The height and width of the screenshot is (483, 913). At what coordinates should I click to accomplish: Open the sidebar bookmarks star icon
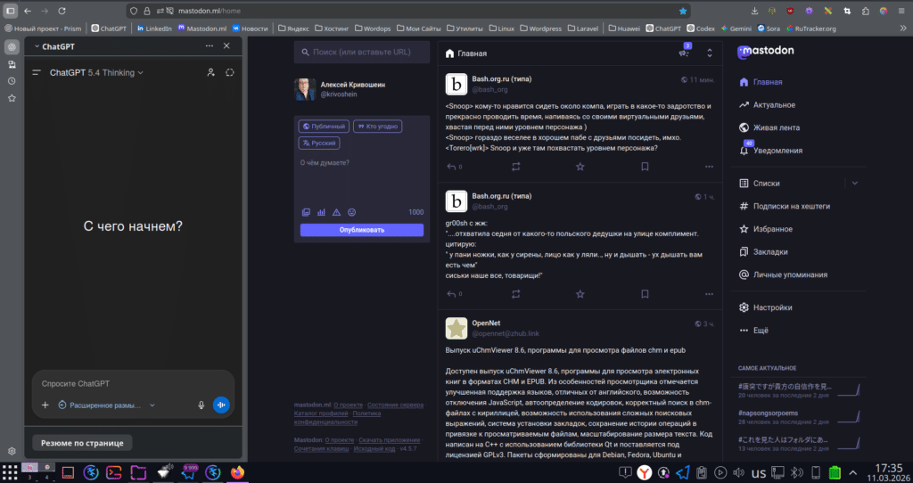coord(12,98)
